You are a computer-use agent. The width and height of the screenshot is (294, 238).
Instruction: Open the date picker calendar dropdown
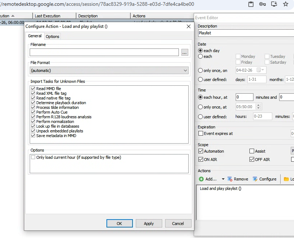point(261,70)
